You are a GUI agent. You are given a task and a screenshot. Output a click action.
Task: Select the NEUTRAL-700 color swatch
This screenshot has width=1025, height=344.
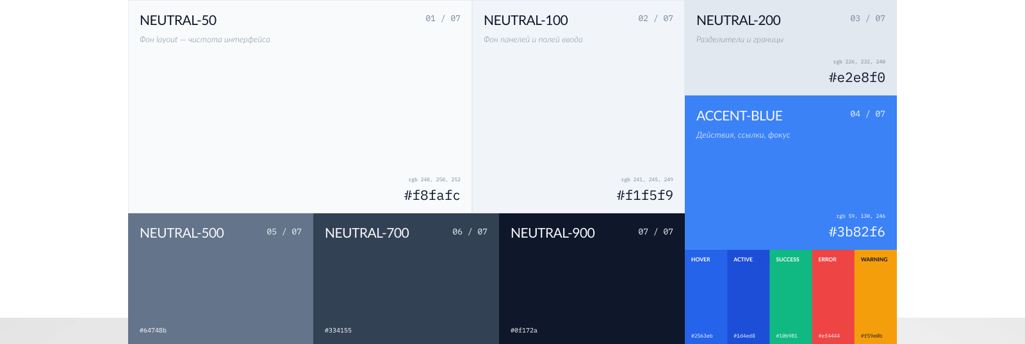coord(406,279)
